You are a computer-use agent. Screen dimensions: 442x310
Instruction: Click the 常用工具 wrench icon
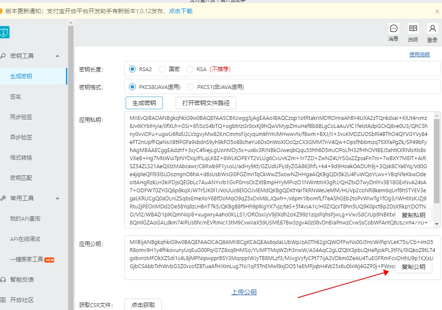coord(3,198)
